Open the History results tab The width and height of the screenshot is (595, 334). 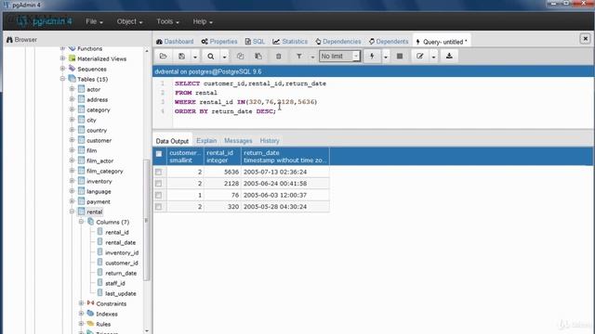(x=270, y=141)
